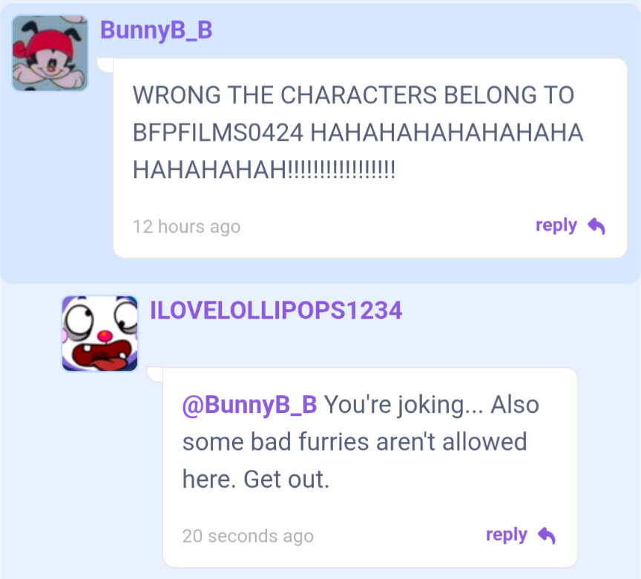Click the speech bubble tail of BunnyB_B's comment
Viewport: 641px width, 579px height.
105,65
